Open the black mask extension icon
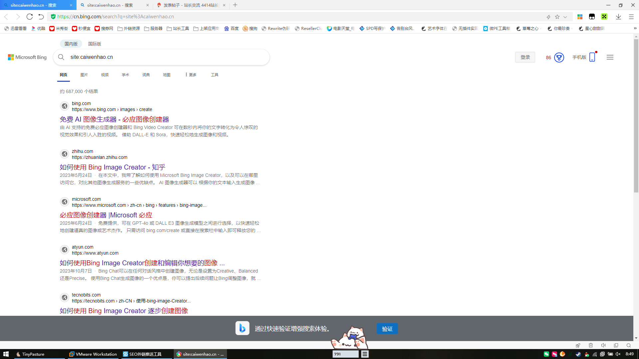This screenshot has width=639, height=359. coord(592,17)
